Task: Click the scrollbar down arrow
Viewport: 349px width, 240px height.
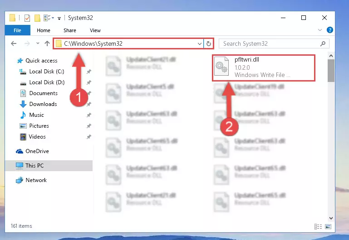Action: pyautogui.click(x=331, y=218)
